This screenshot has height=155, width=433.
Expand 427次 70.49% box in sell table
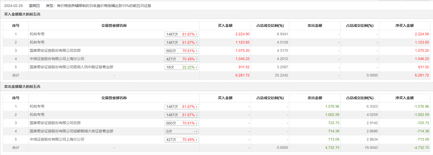(181, 140)
